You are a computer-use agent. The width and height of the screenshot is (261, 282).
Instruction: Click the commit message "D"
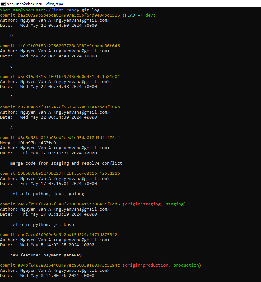pyautogui.click(x=11, y=36)
